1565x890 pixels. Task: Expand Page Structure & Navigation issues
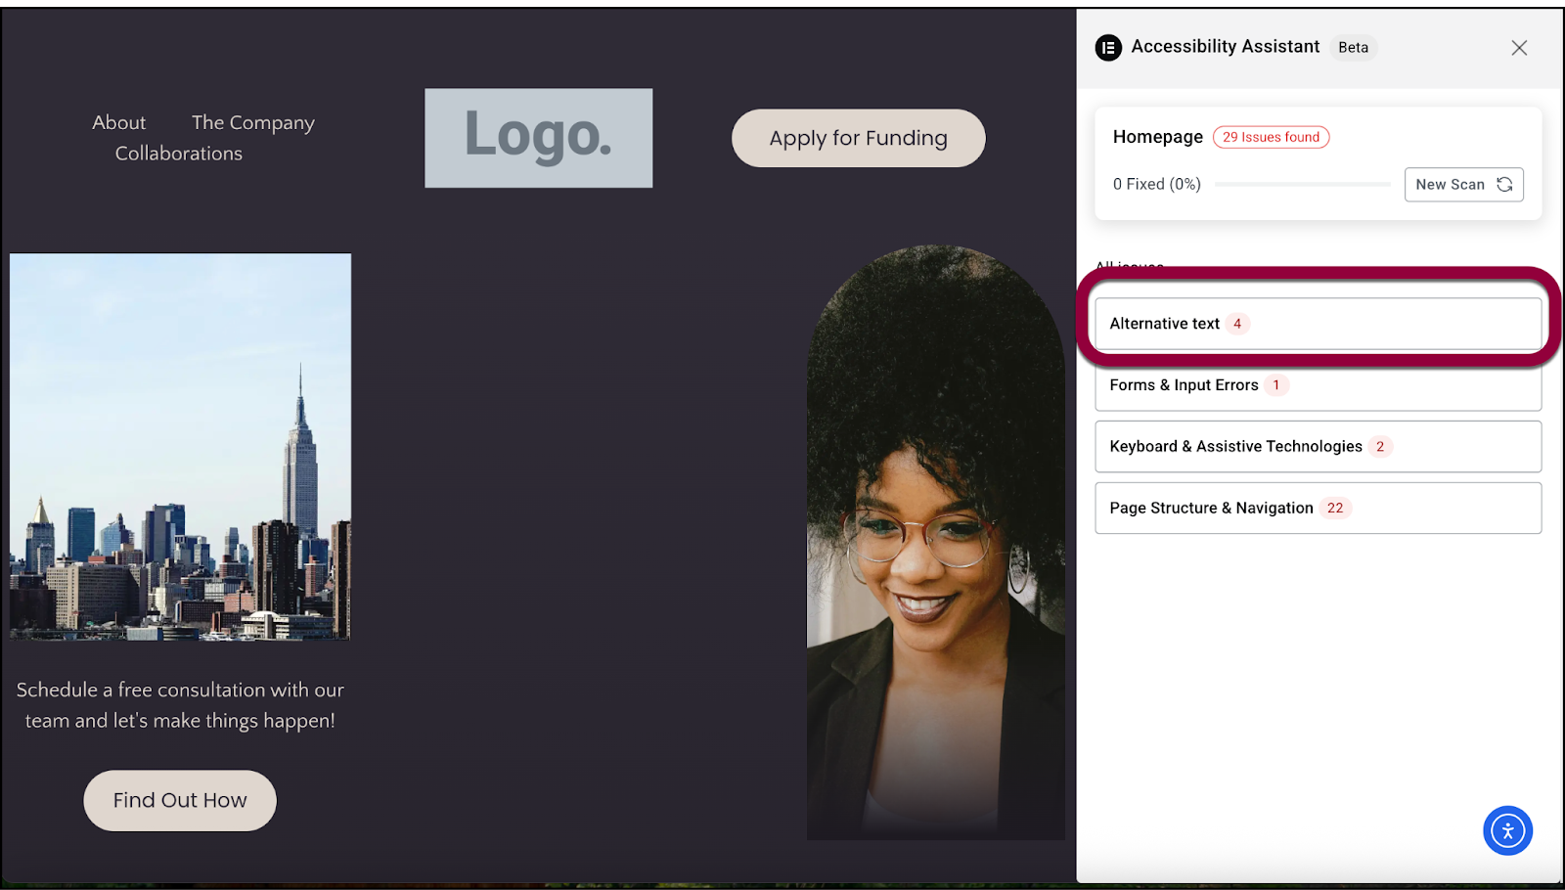click(1317, 509)
